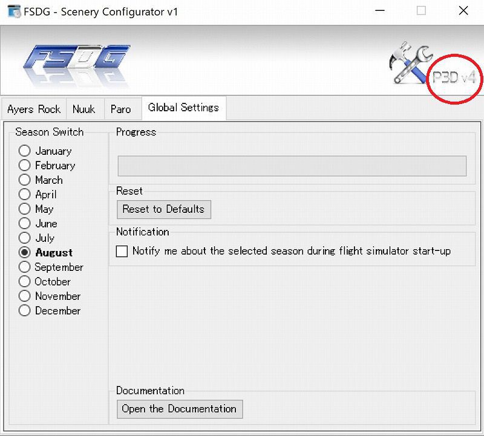This screenshot has width=484, height=436.
Task: Select the February season radio button
Action: 24,166
